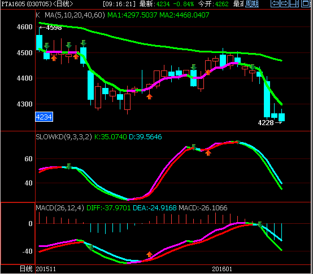Click the K:35.0740 value
313x274 pixels.
pyautogui.click(x=110, y=137)
